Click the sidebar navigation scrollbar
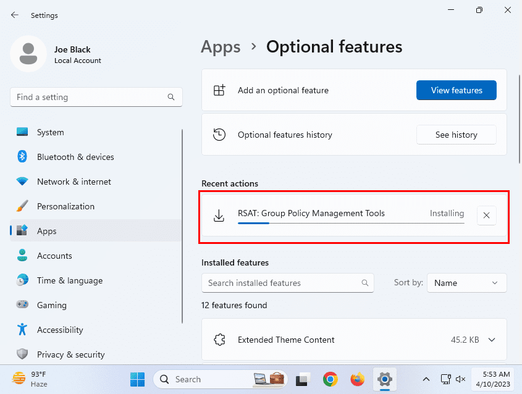Screen dimensions: 522x394 pyautogui.click(x=182, y=226)
